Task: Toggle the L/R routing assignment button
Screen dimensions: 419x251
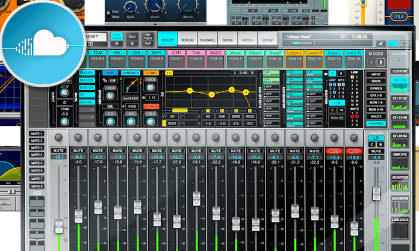Action: pos(336,102)
